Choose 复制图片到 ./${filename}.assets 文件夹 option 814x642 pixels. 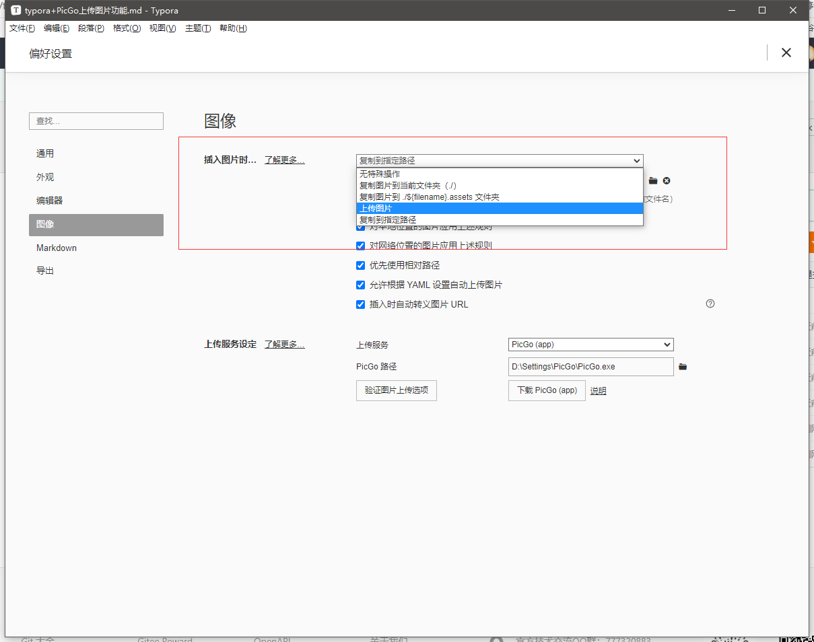(x=500, y=197)
